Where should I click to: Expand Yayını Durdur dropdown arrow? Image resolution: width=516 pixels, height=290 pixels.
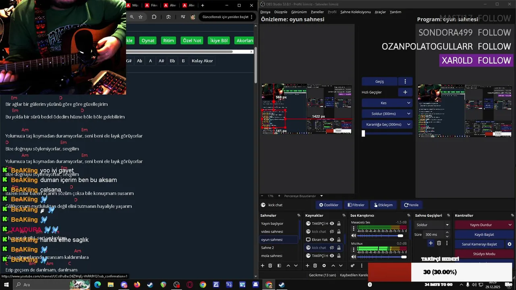[x=510, y=225]
